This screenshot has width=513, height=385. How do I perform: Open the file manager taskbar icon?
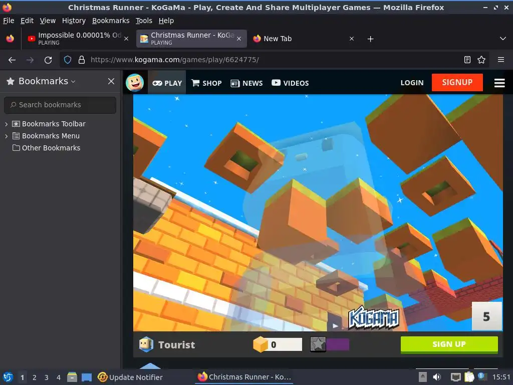click(x=72, y=377)
